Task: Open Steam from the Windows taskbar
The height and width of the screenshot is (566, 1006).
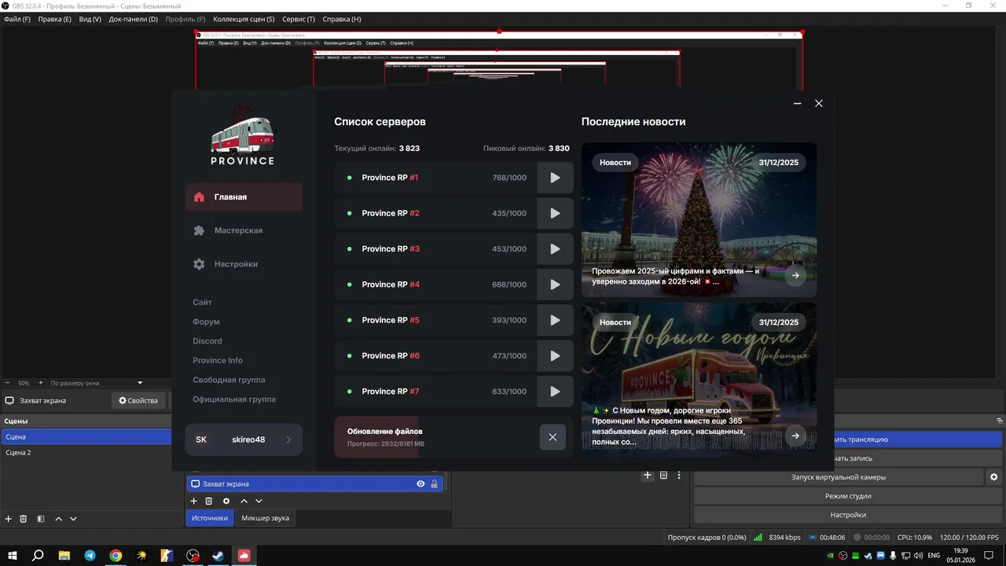Action: click(x=218, y=555)
